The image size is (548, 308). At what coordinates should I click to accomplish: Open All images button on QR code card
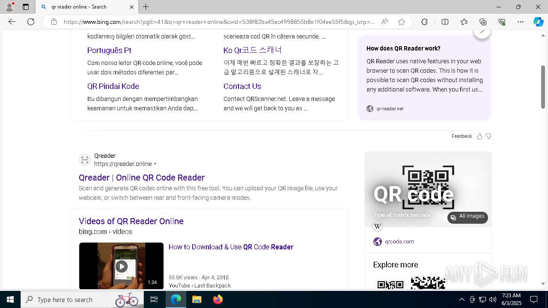468,217
